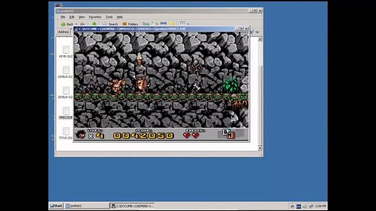Click the Explorer scrollbar up arrow
The image size is (376, 211).
260,39
